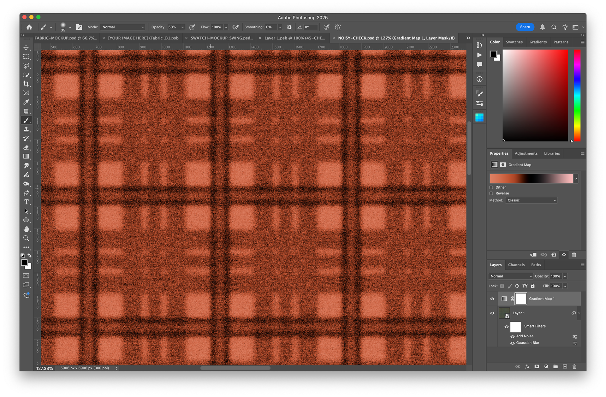The image size is (606, 397).
Task: Toggle Add Noise filter visibility
Action: (513, 336)
